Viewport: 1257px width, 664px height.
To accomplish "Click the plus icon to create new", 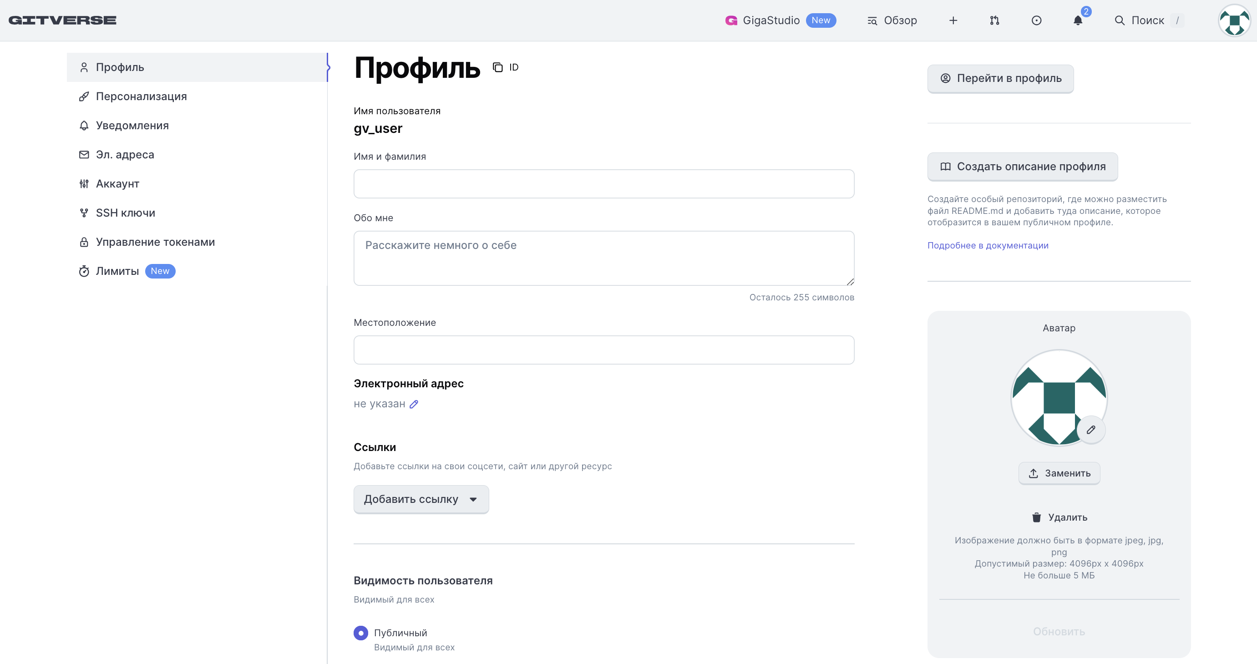I will pos(953,20).
